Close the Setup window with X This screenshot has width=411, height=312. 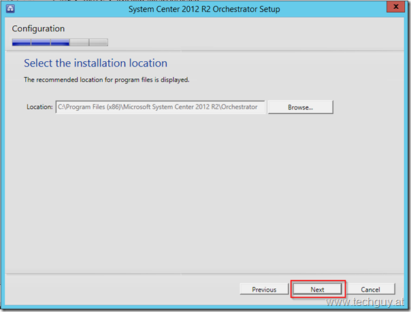(x=396, y=7)
